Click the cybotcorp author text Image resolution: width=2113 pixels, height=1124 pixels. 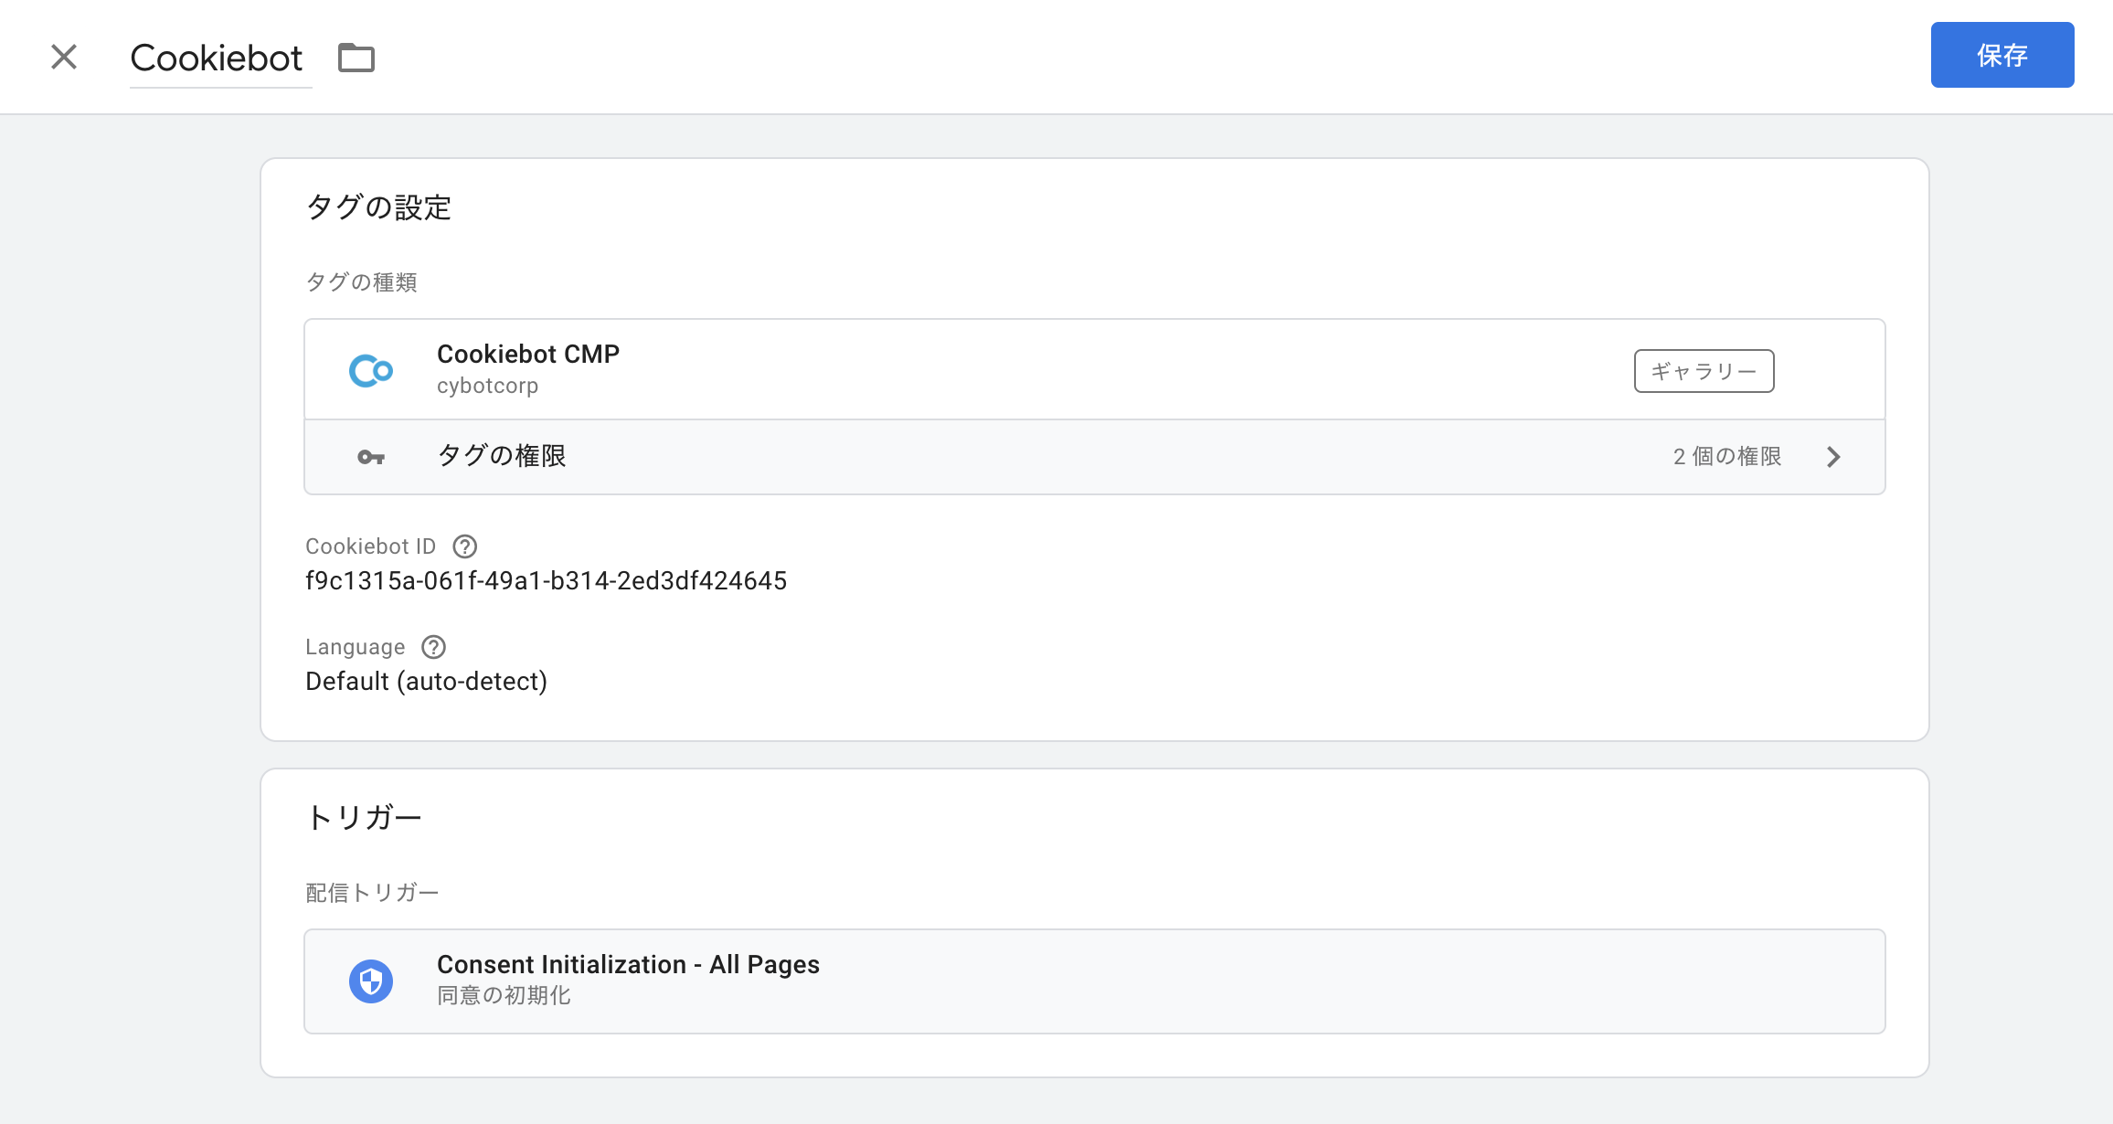click(x=487, y=386)
